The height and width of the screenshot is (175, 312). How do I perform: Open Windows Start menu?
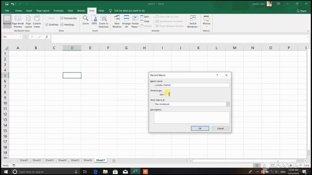click(x=6, y=172)
